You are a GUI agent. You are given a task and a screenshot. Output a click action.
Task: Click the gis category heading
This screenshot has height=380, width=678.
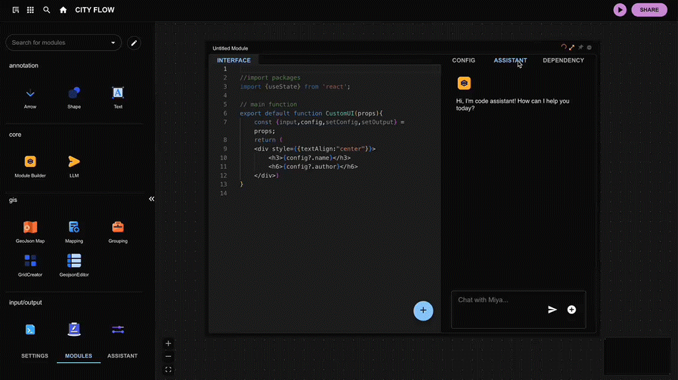(13, 200)
